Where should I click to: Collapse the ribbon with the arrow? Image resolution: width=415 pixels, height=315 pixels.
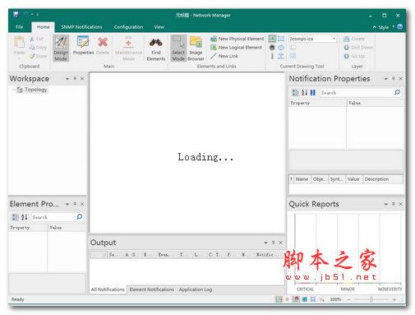coord(375,27)
